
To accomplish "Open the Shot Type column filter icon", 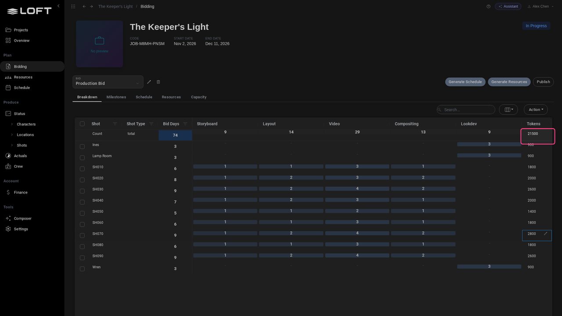I will (x=151, y=124).
